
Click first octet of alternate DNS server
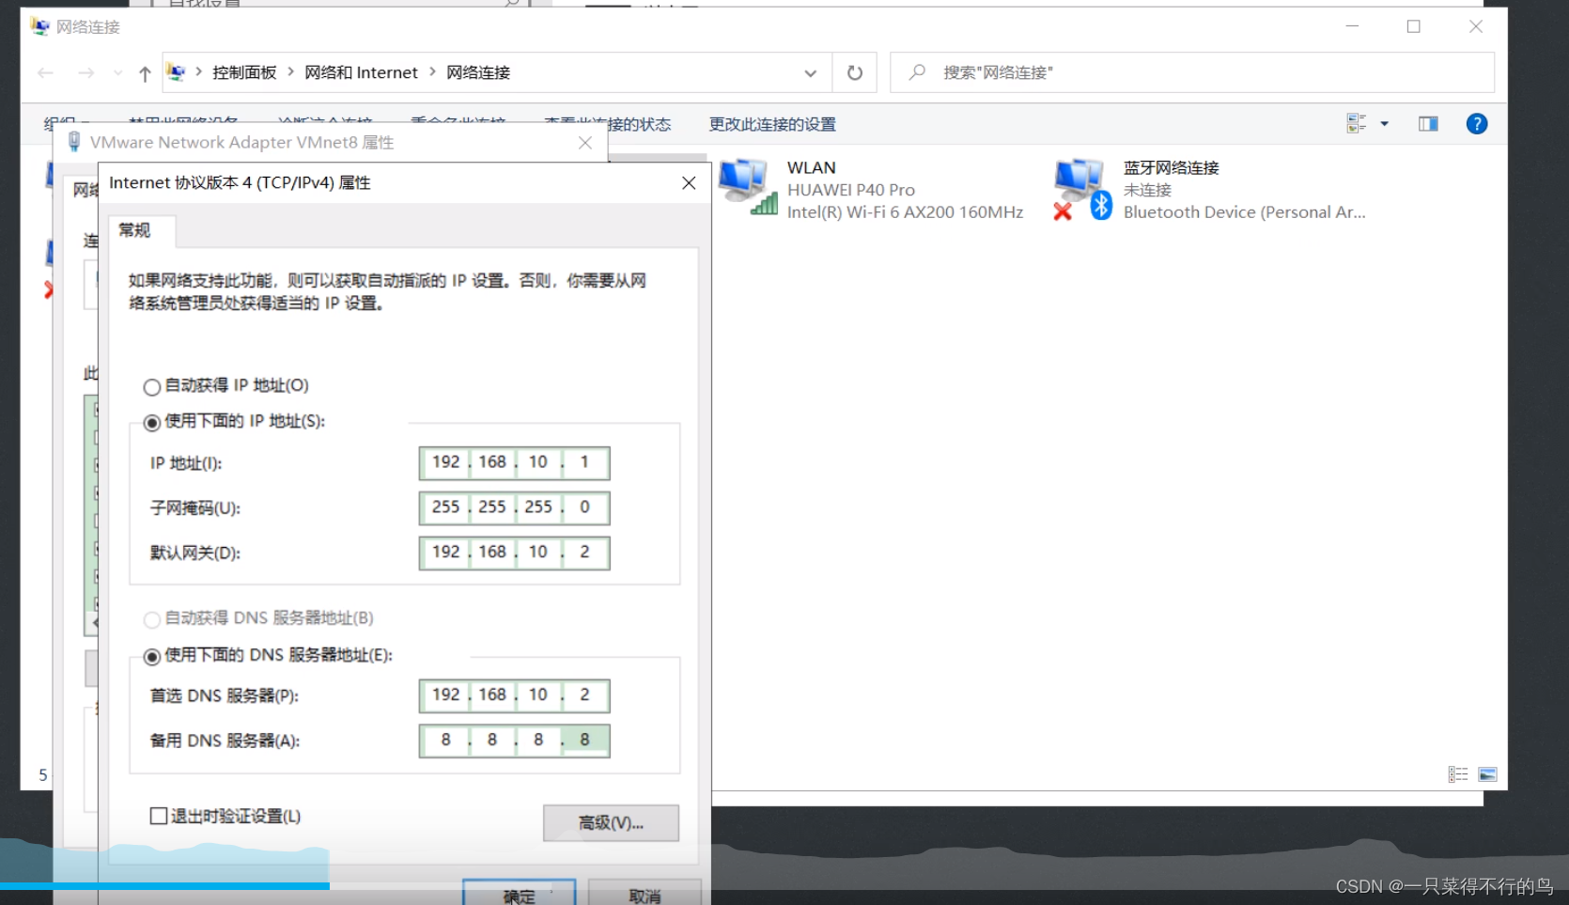[x=445, y=741]
